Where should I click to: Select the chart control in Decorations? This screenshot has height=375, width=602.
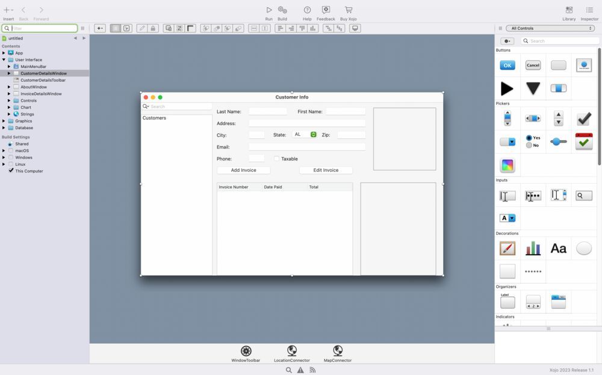pyautogui.click(x=533, y=248)
